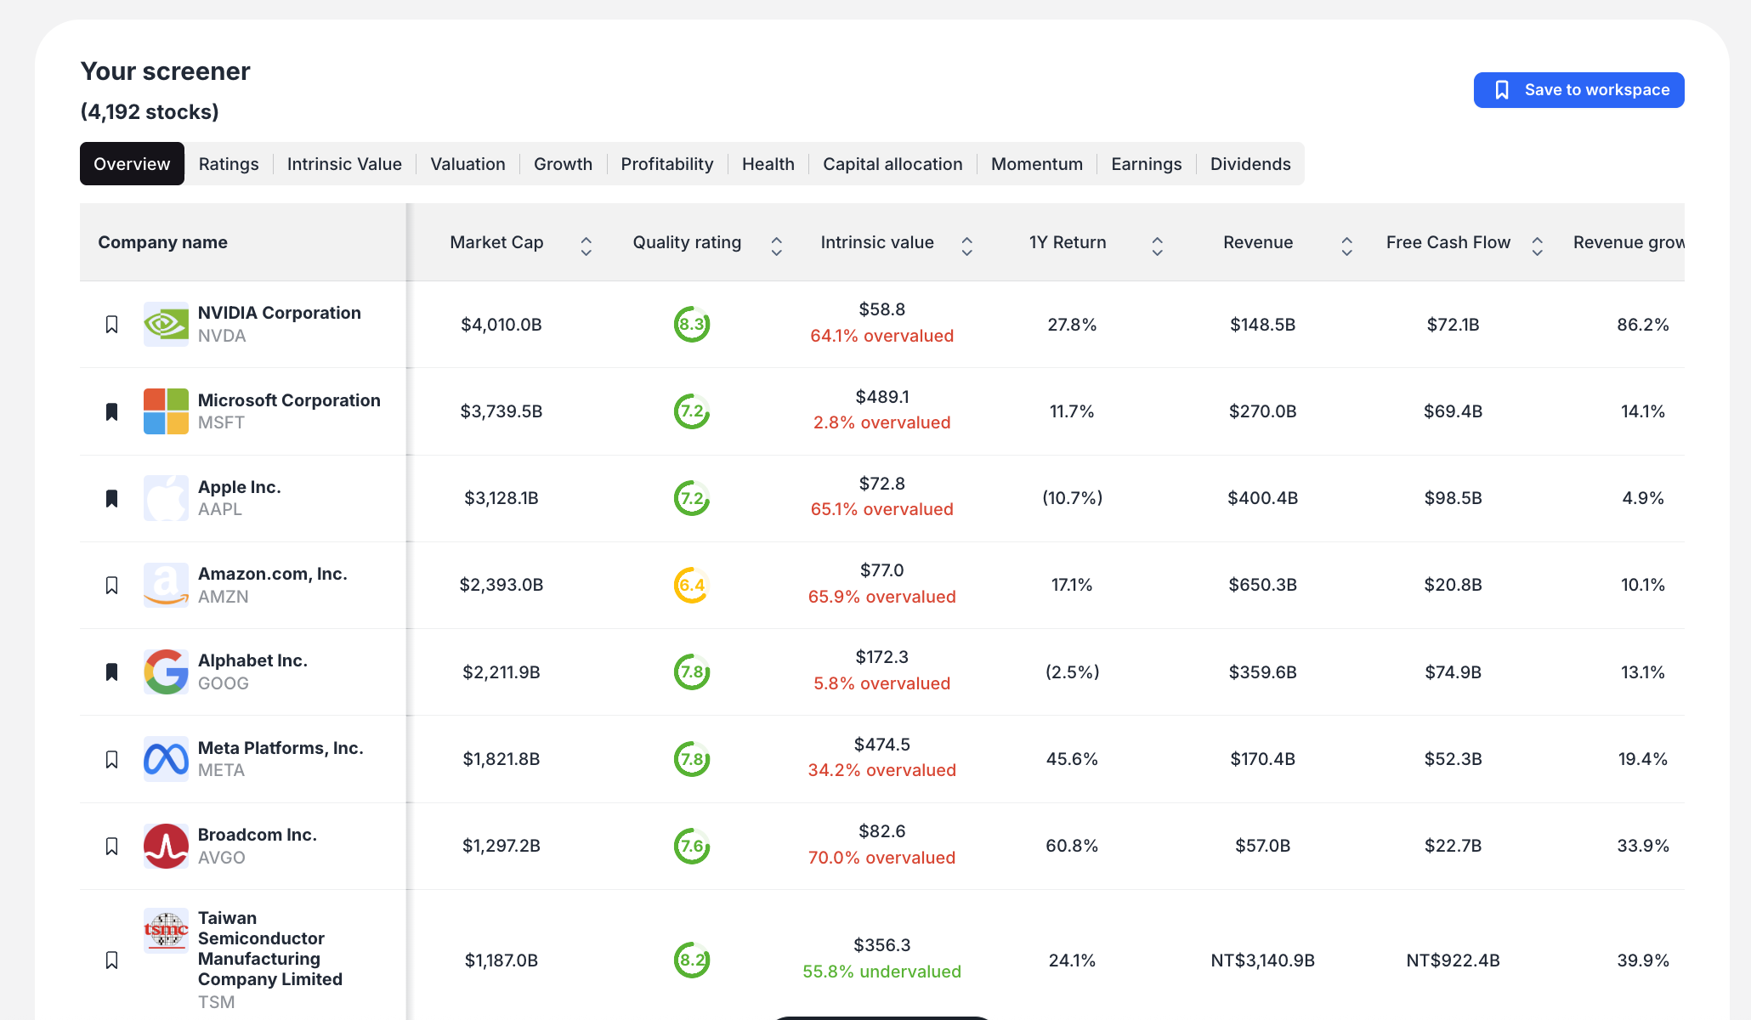Remove the bookmark from Apple Inc.
The height and width of the screenshot is (1020, 1751).
click(x=111, y=498)
